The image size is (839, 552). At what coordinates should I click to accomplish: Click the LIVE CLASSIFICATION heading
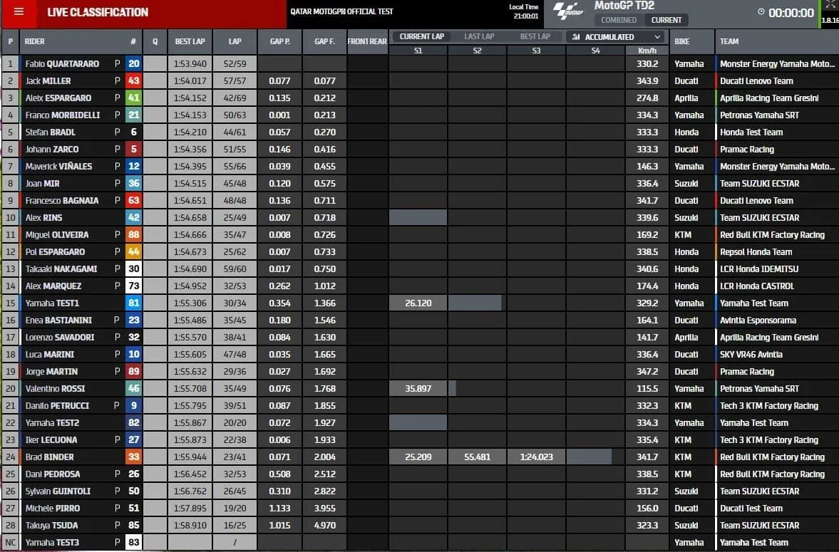98,12
